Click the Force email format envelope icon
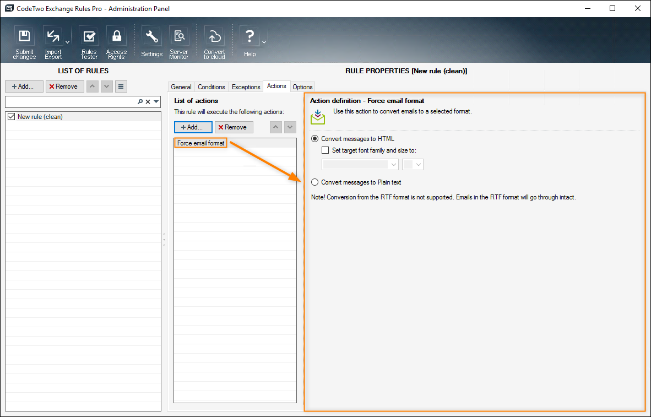The width and height of the screenshot is (651, 417). (x=318, y=117)
